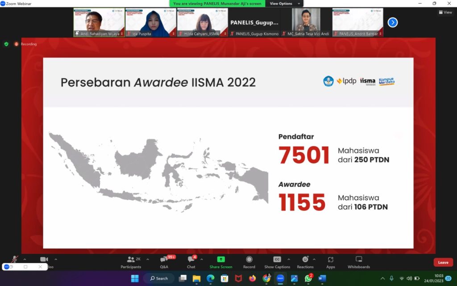This screenshot has width=457, height=286.
Task: Open McAfee from taskbar
Action: [238, 278]
